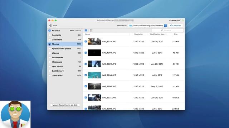
Task: Open the IMG_3922.JPG thumbnail
Action: coord(94,42)
